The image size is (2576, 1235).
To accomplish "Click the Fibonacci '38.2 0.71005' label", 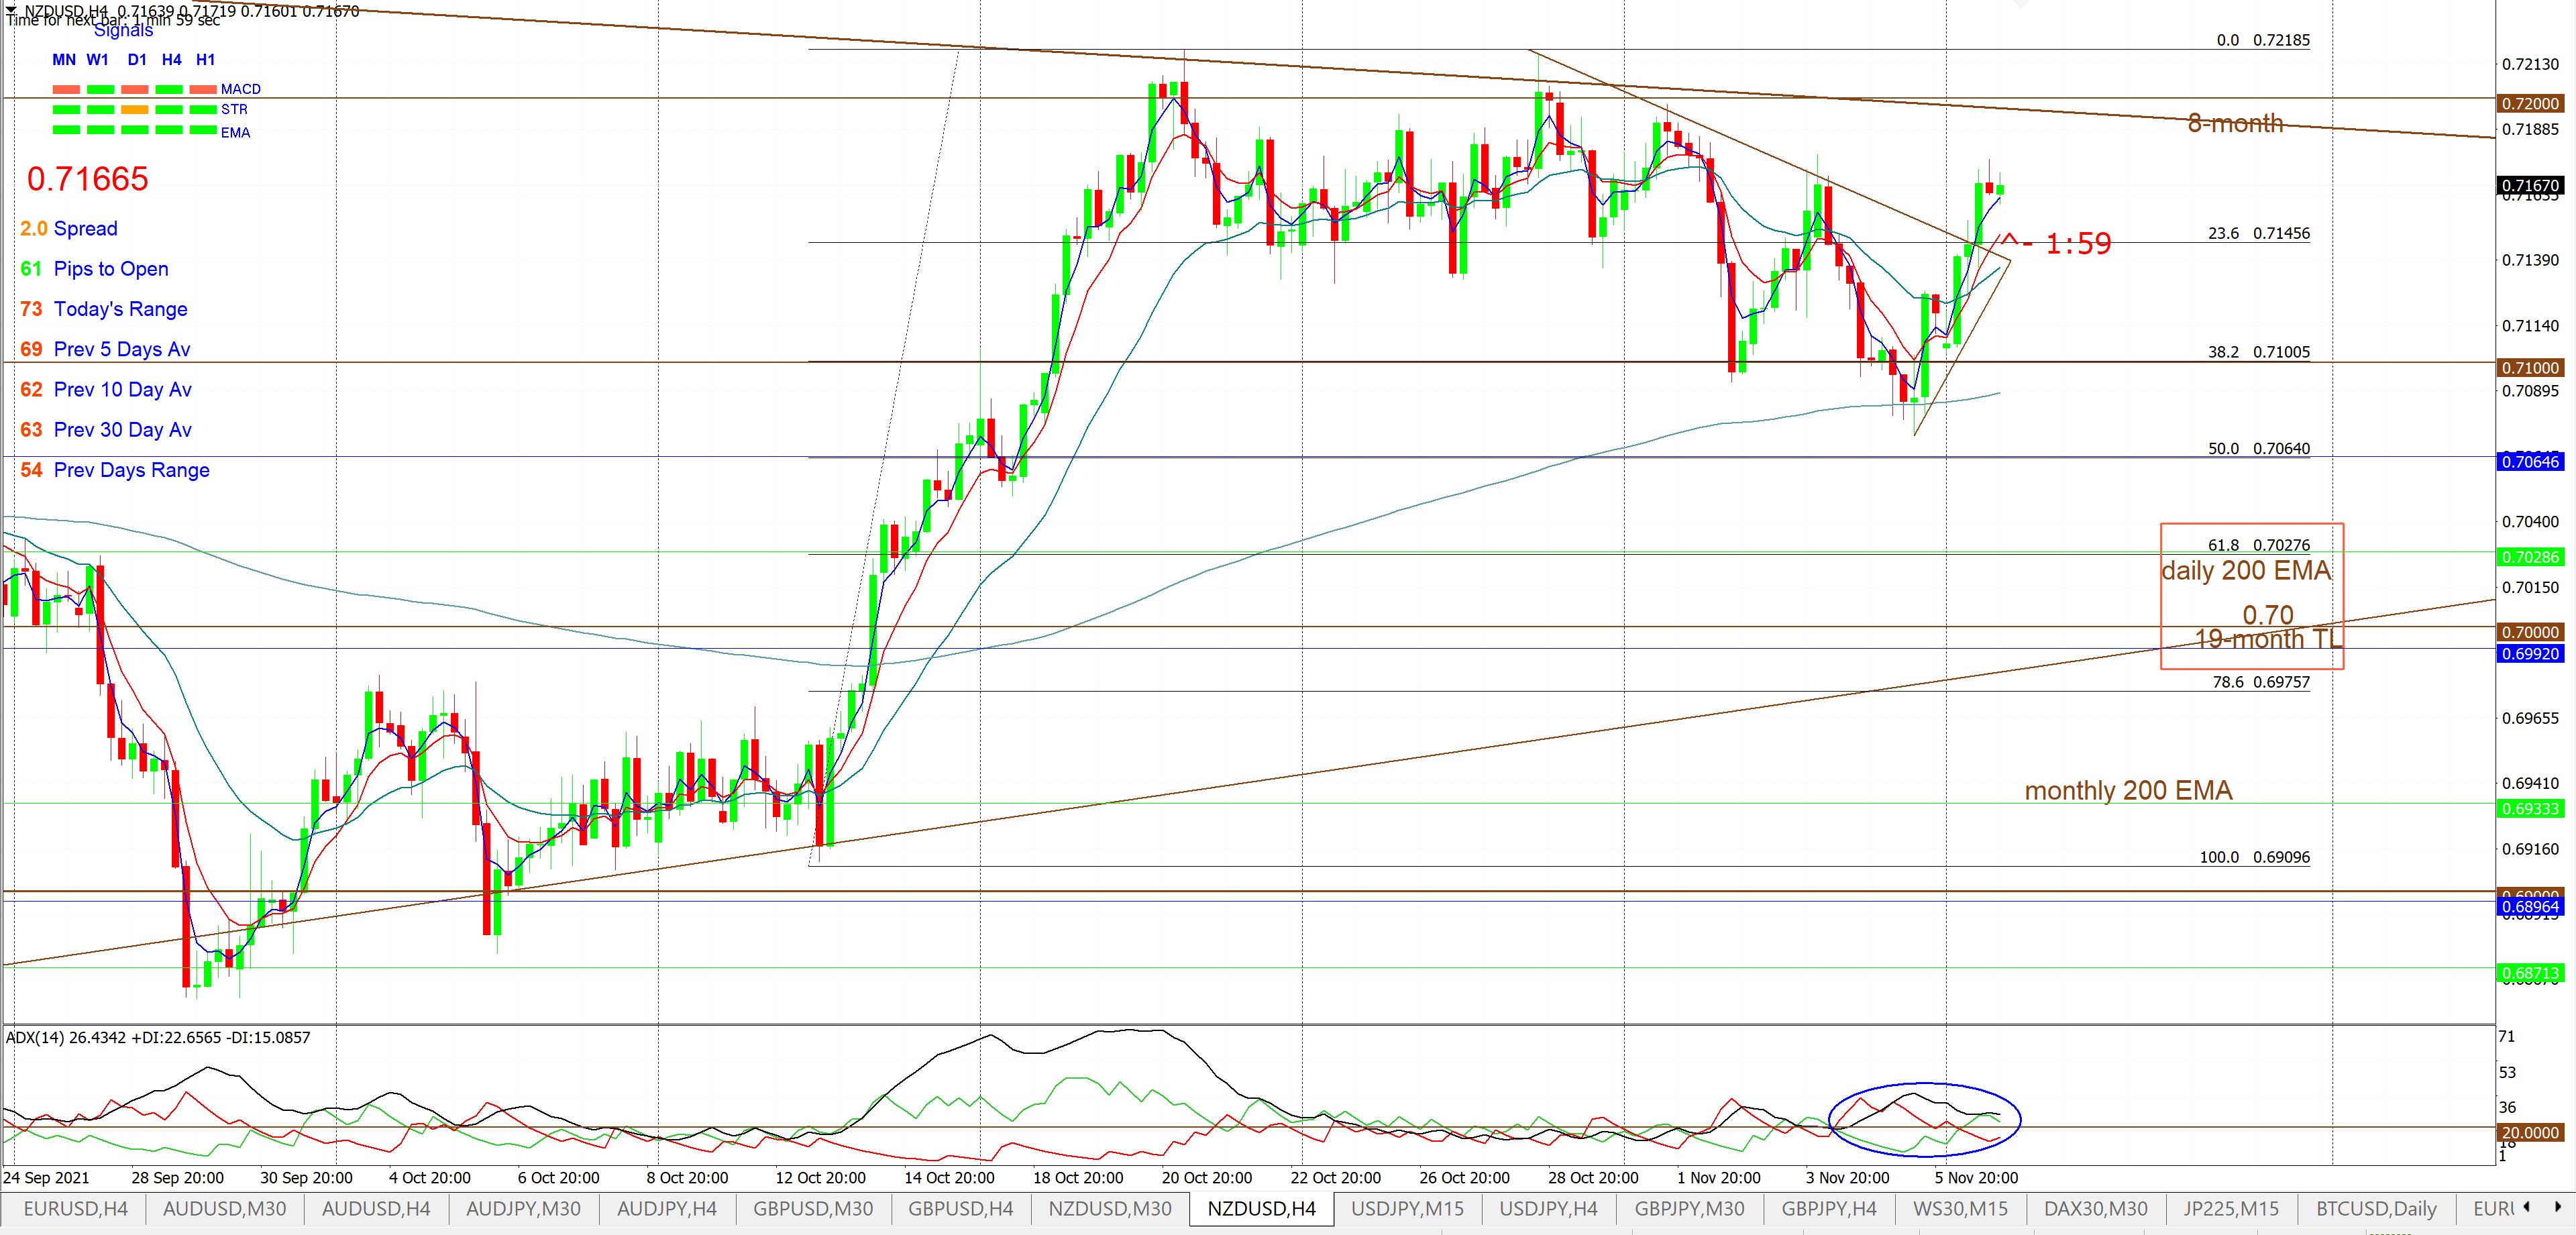I will [2259, 352].
